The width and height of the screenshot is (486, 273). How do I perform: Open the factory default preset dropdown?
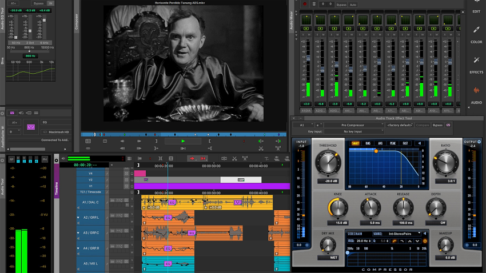coord(400,125)
